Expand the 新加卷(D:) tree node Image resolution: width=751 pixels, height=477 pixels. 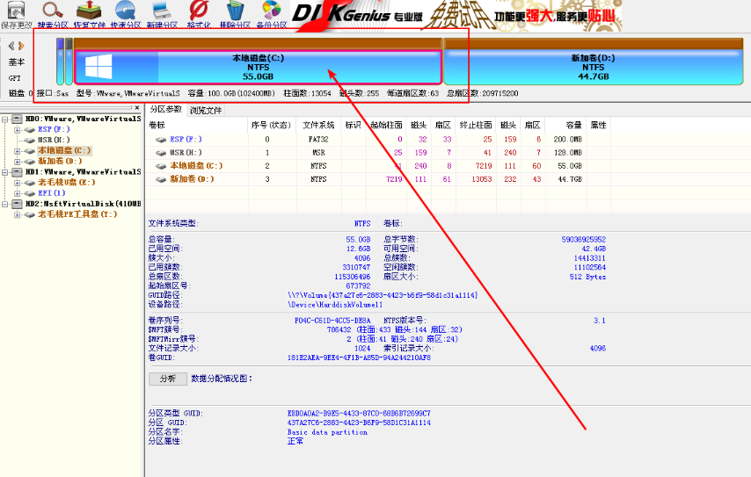click(18, 162)
